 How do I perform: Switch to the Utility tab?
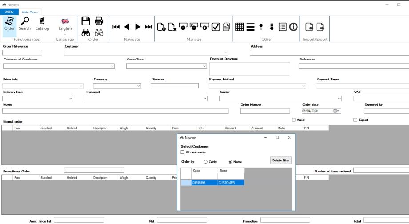click(9, 11)
